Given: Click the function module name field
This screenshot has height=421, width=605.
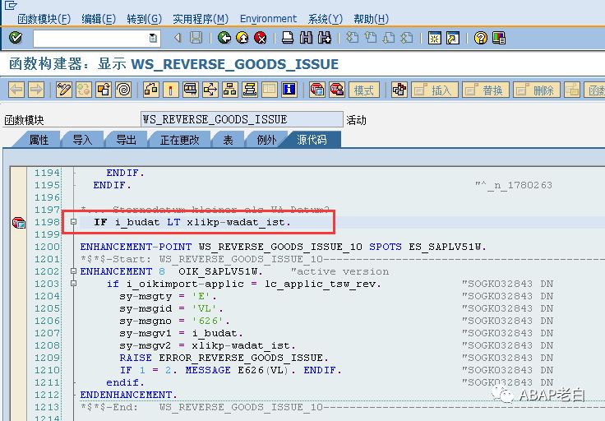Looking at the screenshot, I should (x=242, y=119).
